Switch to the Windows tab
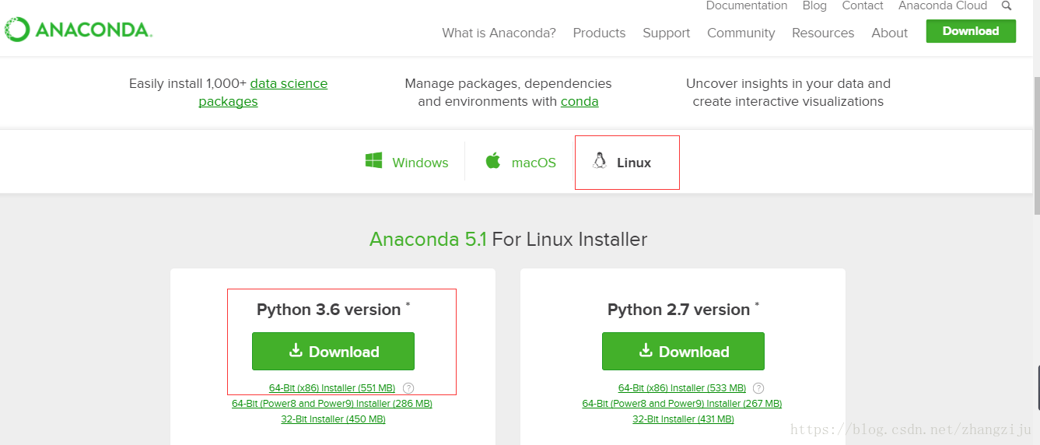Screen dimensions: 1040x445 pos(407,162)
